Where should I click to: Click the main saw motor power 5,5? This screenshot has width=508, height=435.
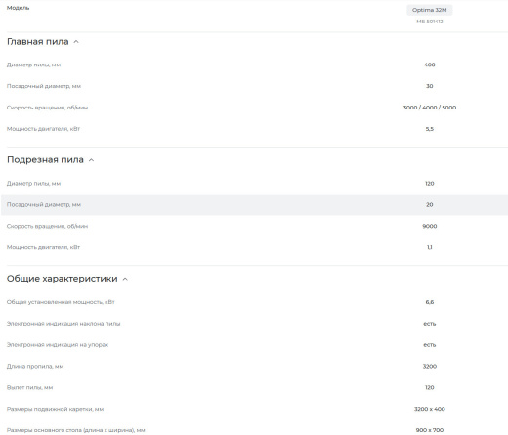pos(430,129)
